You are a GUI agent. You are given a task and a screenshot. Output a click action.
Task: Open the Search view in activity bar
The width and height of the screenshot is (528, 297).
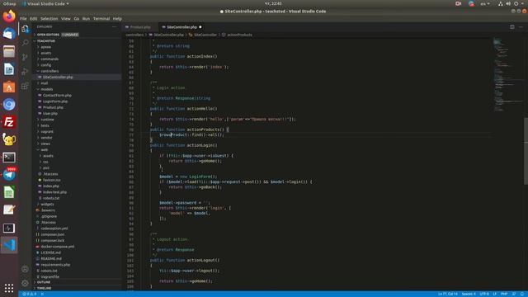pyautogui.click(x=25, y=42)
